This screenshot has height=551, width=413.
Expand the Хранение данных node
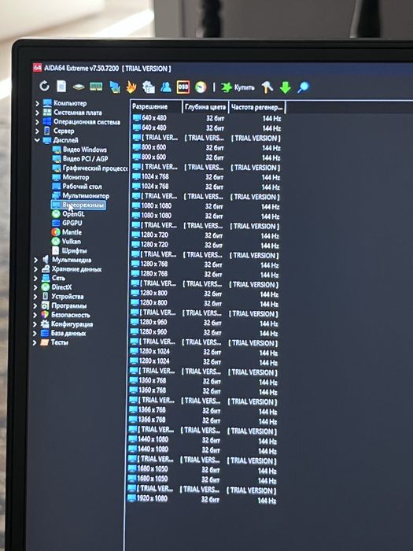click(35, 269)
